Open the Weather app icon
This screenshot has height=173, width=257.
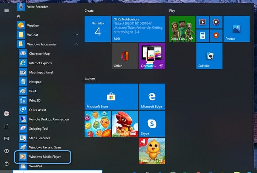[21, 25]
